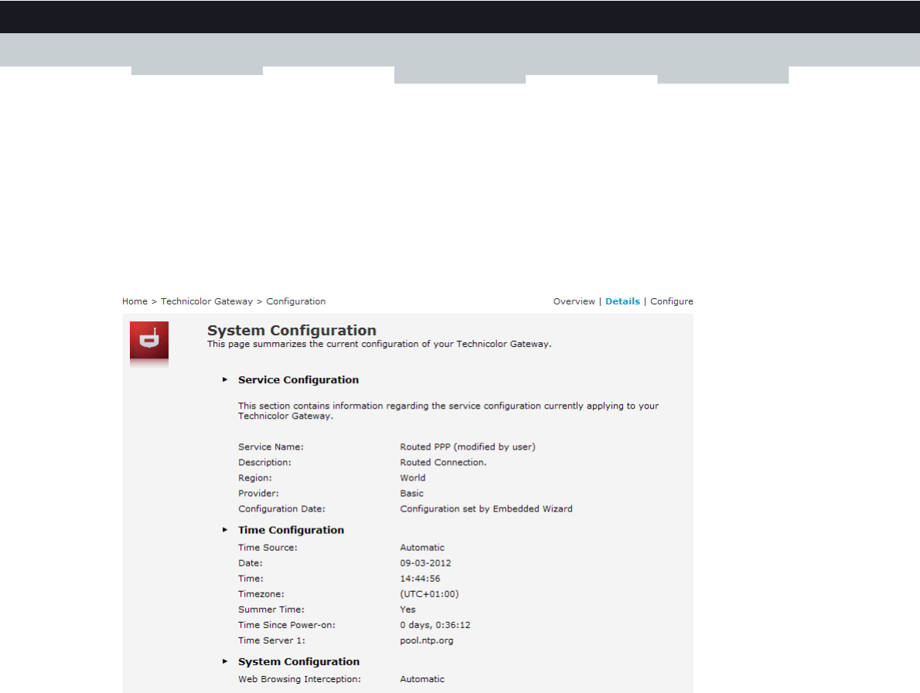Select the System Configuration page title
The image size is (920, 693).
[291, 331]
